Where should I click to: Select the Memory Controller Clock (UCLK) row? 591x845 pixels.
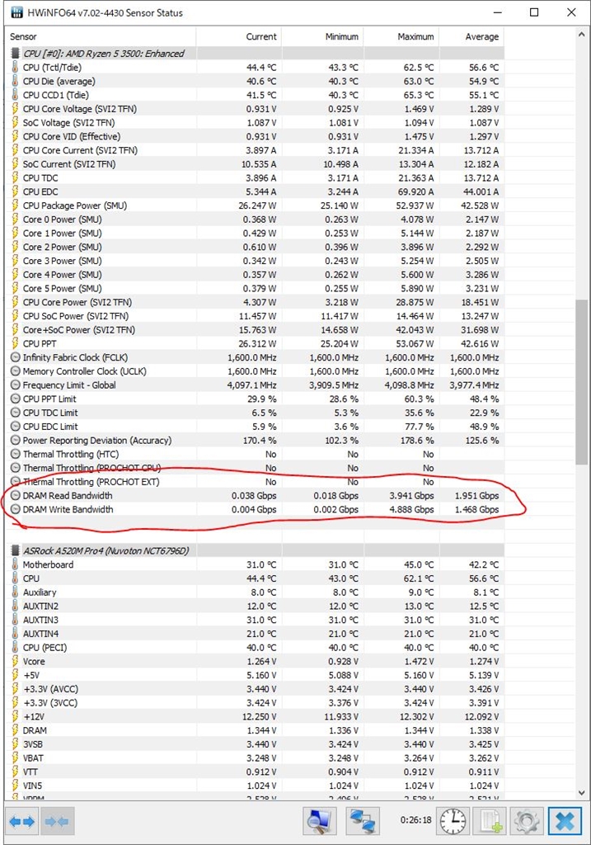pyautogui.click(x=255, y=371)
